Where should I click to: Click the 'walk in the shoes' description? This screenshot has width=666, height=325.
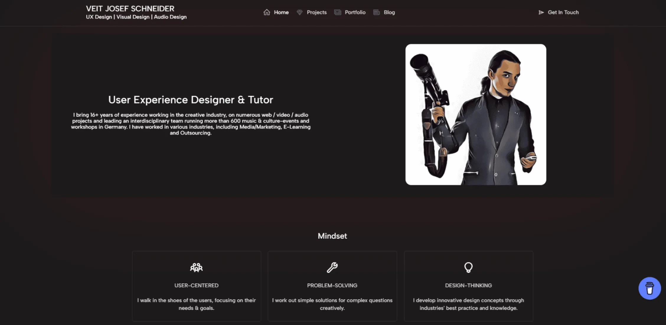[196, 304]
